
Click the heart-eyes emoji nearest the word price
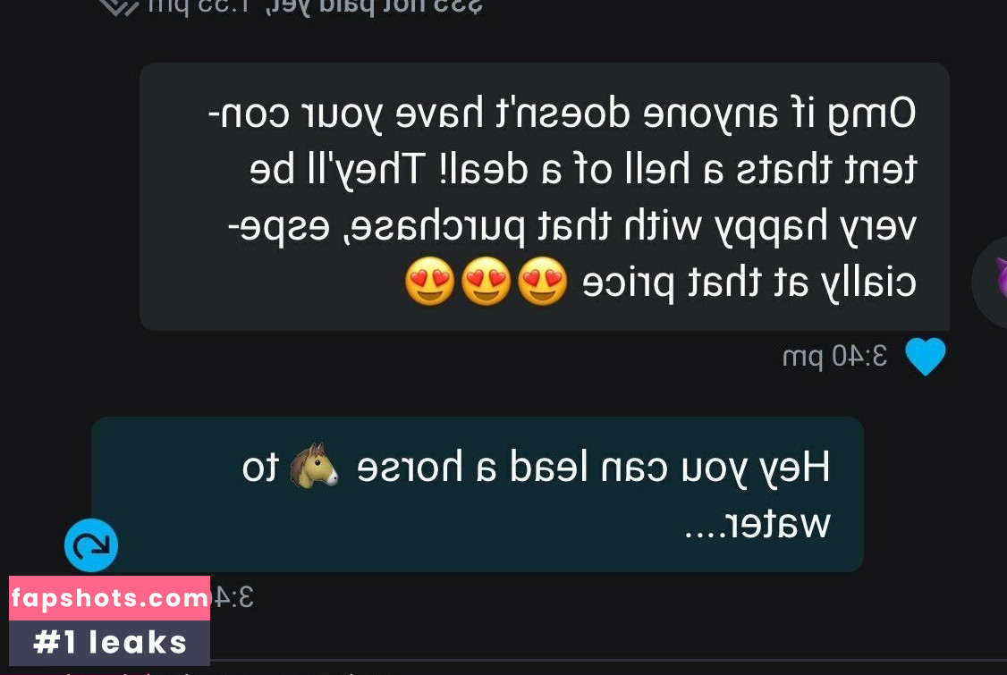pyautogui.click(x=543, y=282)
